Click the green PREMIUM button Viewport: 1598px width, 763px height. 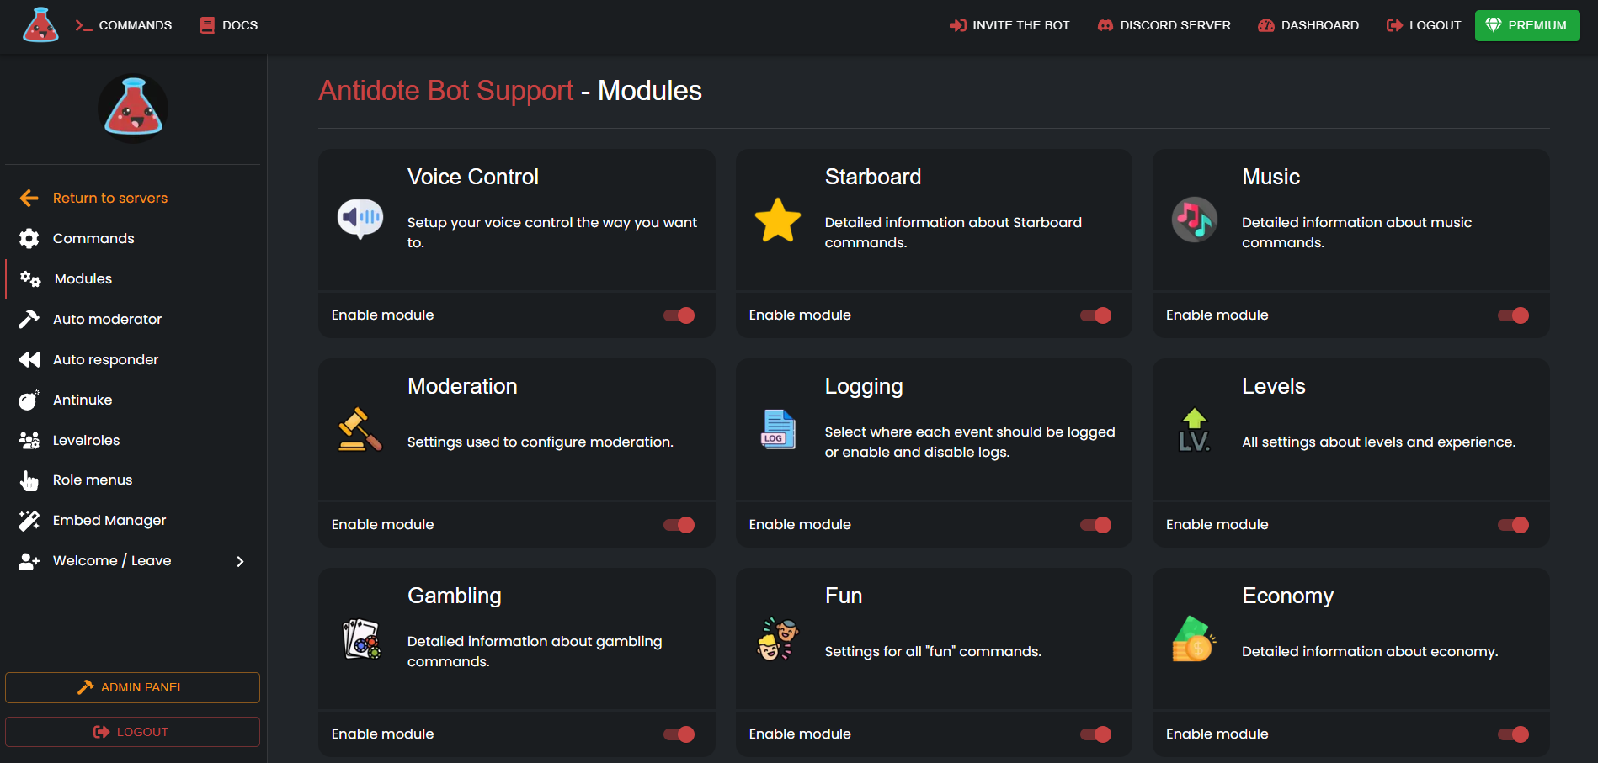coord(1527,25)
